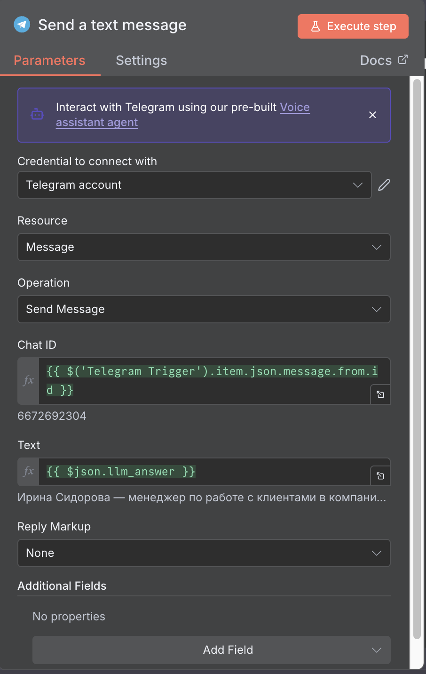Click the fx icon beside Chat ID

[x=28, y=380]
